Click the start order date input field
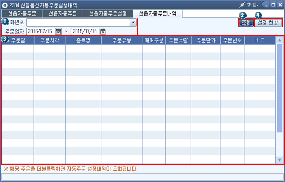This screenshot has height=182, width=285. coord(41,32)
